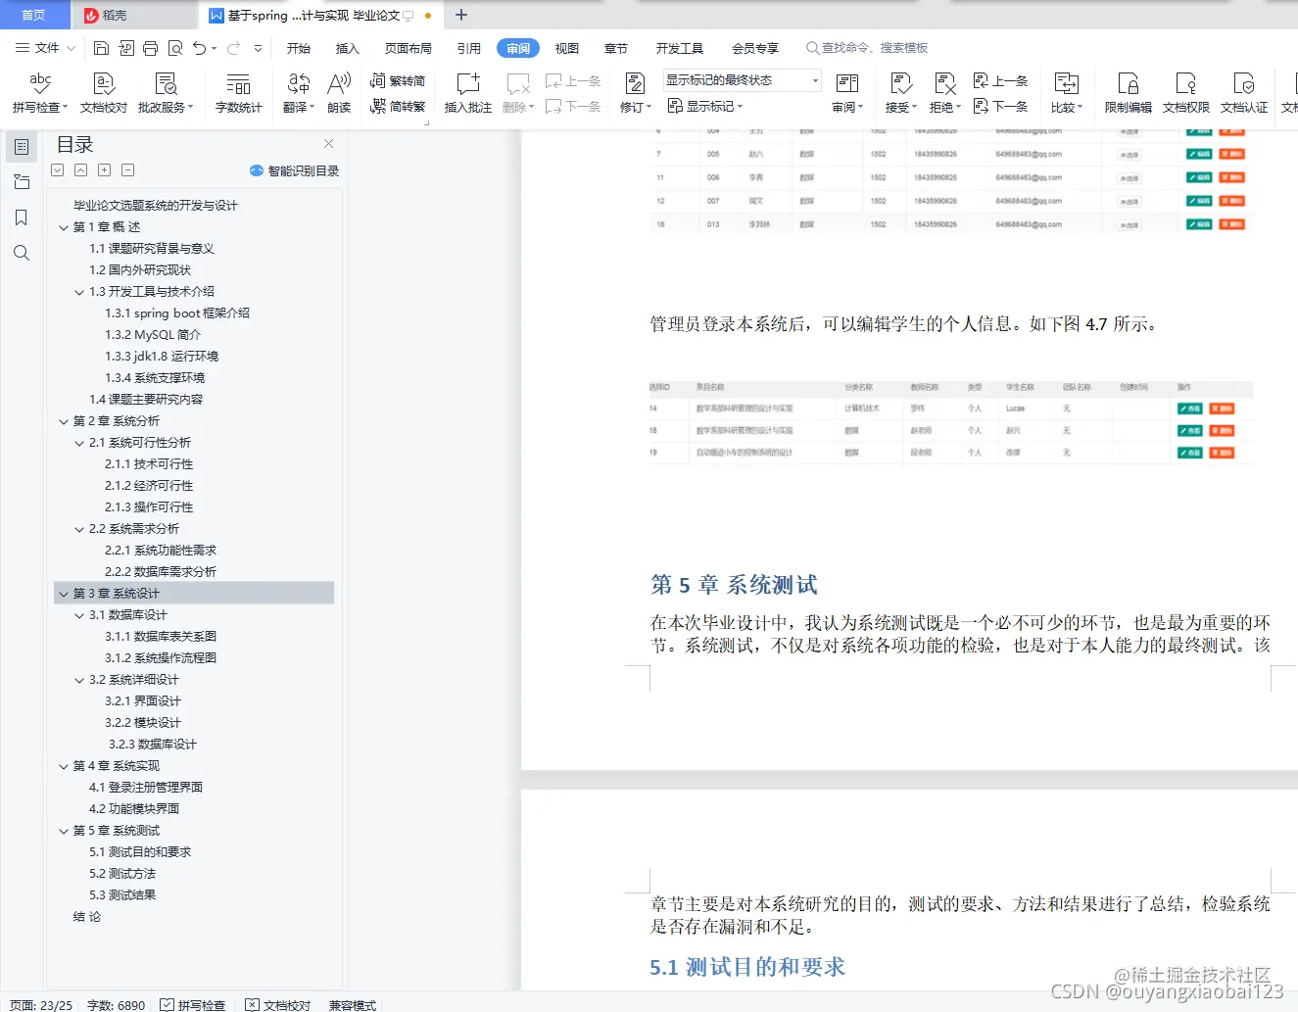The image size is (1298, 1012).
Task: Run 拼写检查 spell check
Action: coord(39,93)
